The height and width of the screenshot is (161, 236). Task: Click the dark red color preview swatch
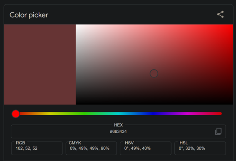40,64
